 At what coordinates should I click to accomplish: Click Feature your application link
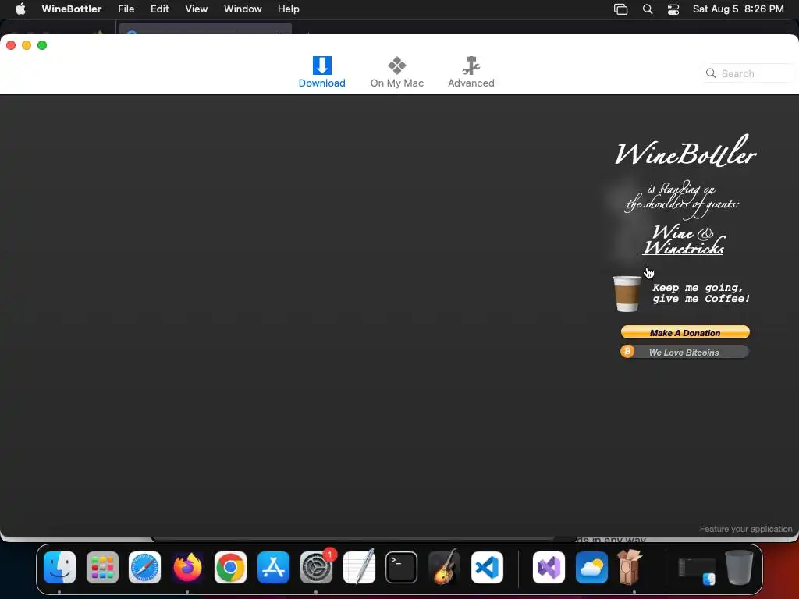[745, 529]
